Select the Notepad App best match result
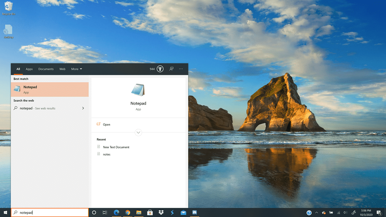386x217 pixels. 50,90
